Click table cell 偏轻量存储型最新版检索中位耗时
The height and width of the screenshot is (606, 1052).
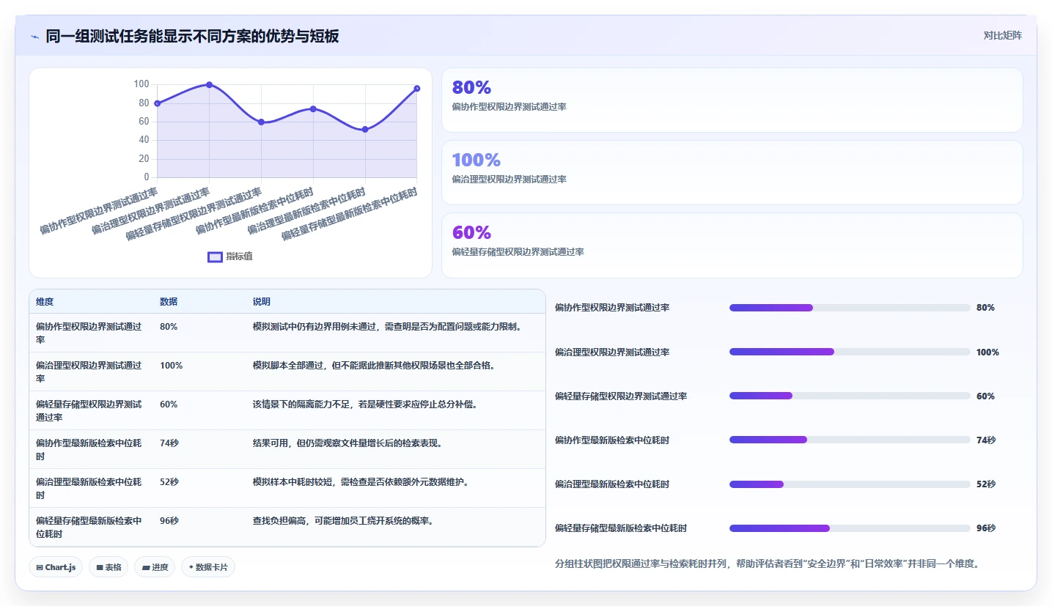[x=89, y=528]
